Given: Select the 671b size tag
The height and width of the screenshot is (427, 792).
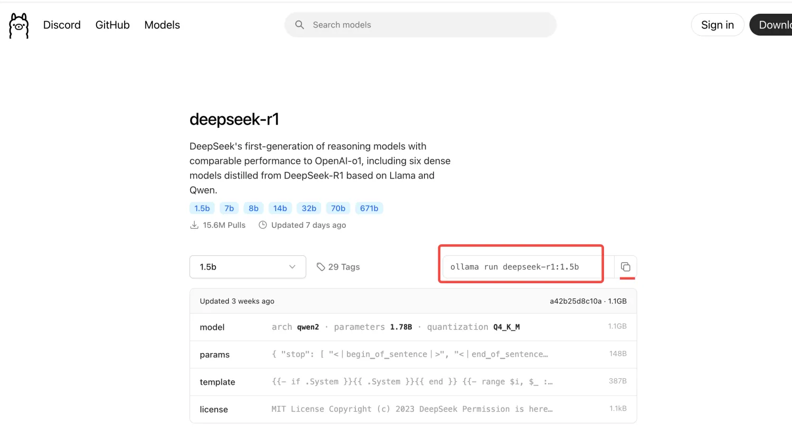Looking at the screenshot, I should [369, 208].
